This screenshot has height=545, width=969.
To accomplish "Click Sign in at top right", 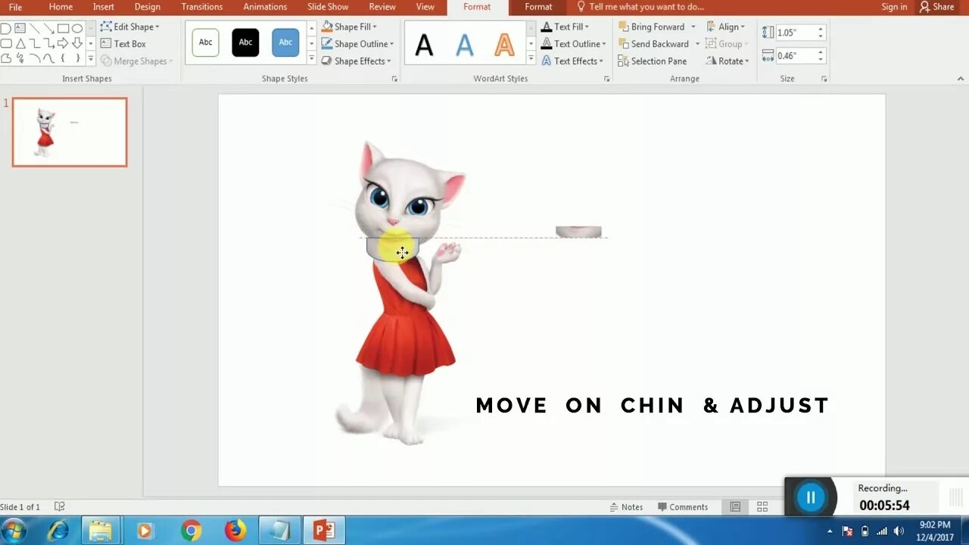I will [894, 7].
